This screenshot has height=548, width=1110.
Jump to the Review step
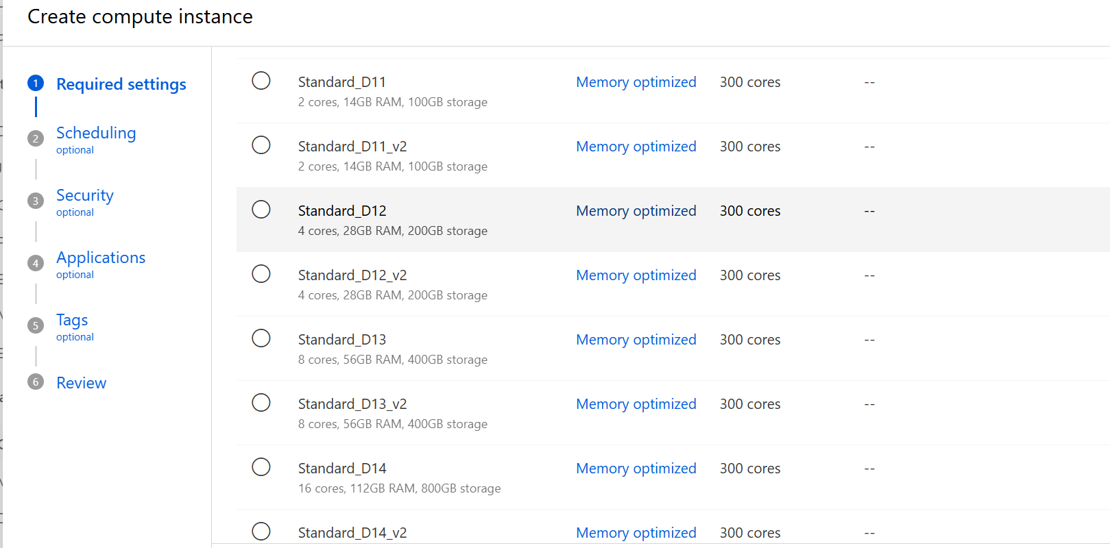coord(81,382)
